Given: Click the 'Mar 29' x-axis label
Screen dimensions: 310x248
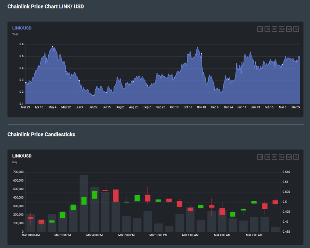Looking at the screenshot, I should (x=25, y=107).
